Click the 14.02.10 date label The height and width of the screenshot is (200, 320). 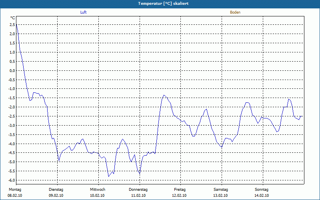tap(262, 196)
